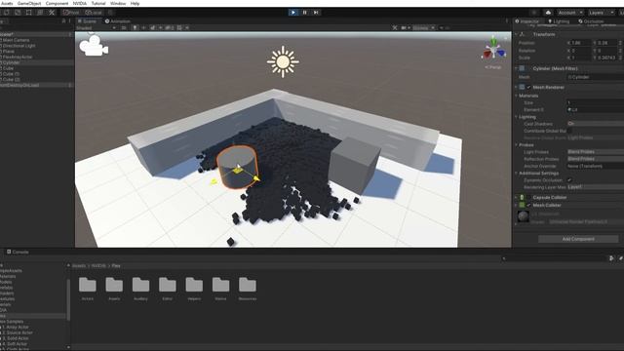
Task: Select the Scale tool in toolbar
Action: point(18,13)
